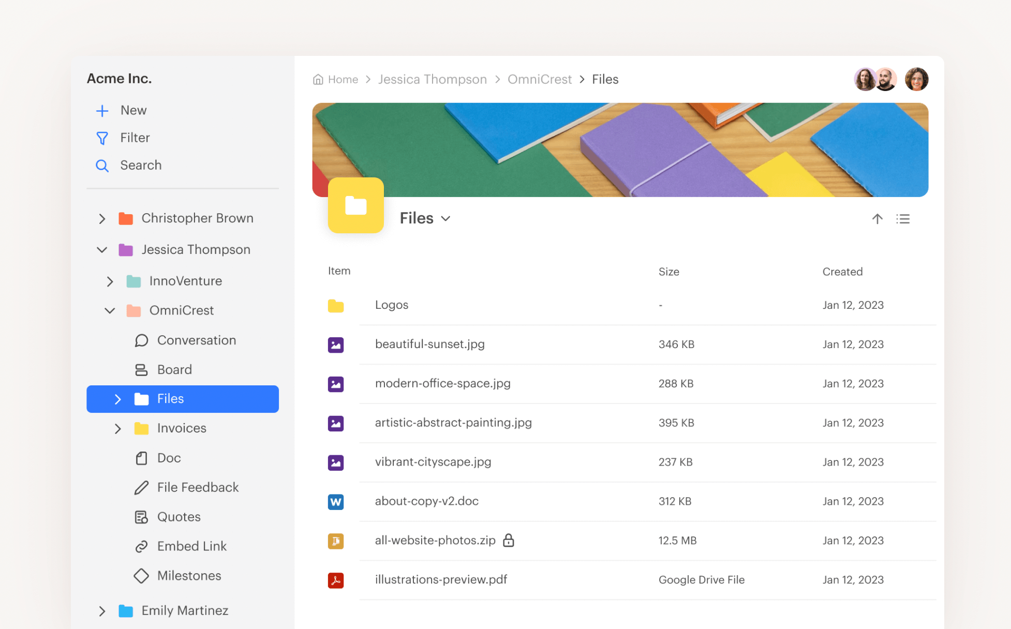
Task: Expand the Christopher Brown folder
Action: pyautogui.click(x=102, y=219)
